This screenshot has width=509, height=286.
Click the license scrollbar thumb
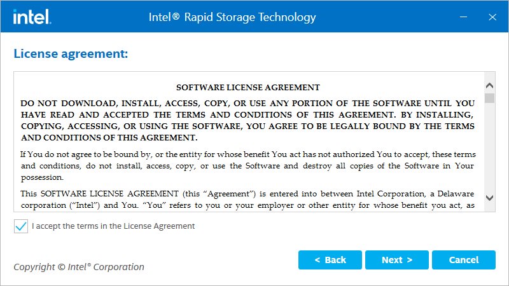tap(489, 98)
